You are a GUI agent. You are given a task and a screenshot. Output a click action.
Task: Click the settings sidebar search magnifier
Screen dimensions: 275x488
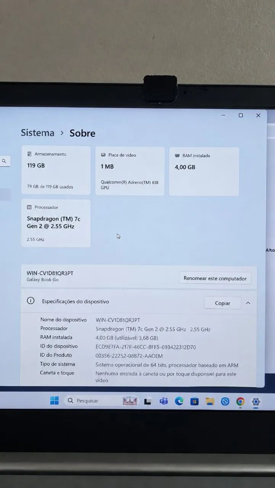4,161
